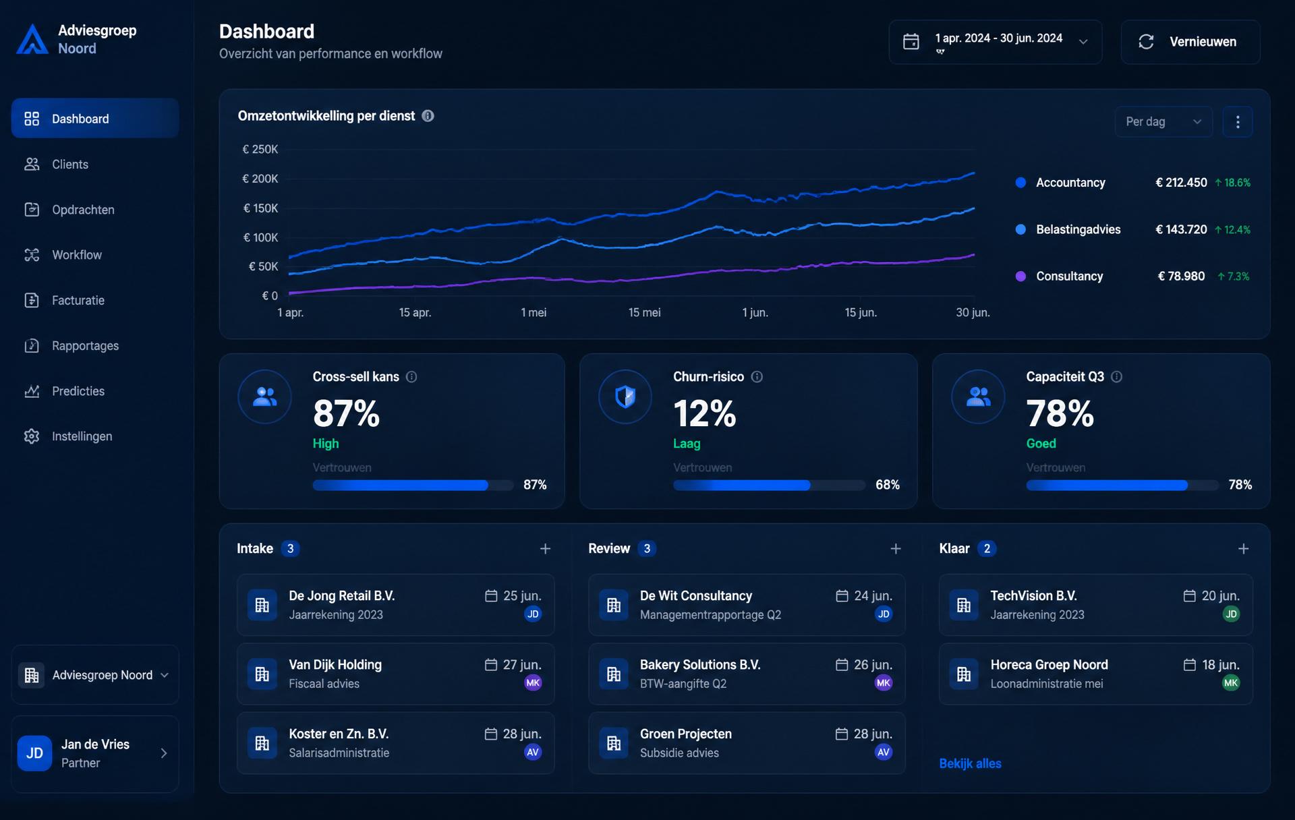Follow the Bekijk alles link
This screenshot has width=1295, height=820.
(970, 763)
